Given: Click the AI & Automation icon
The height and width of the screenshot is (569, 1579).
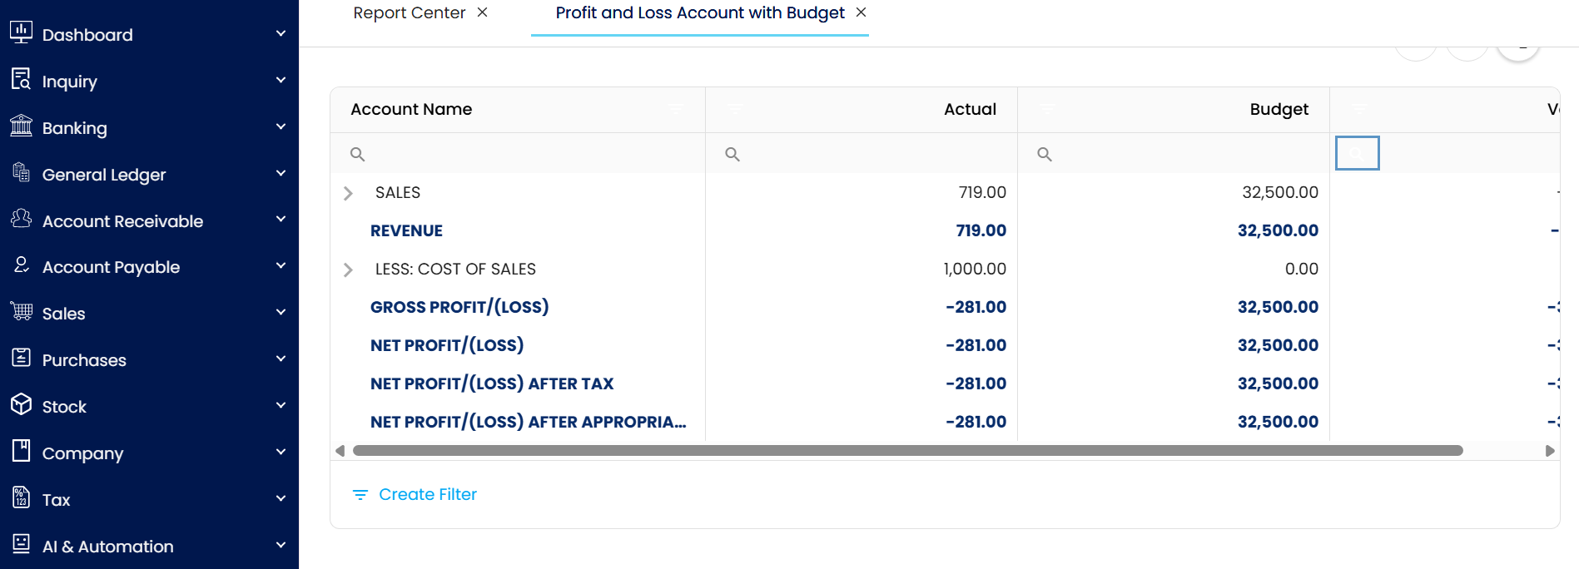Looking at the screenshot, I should tap(21, 545).
